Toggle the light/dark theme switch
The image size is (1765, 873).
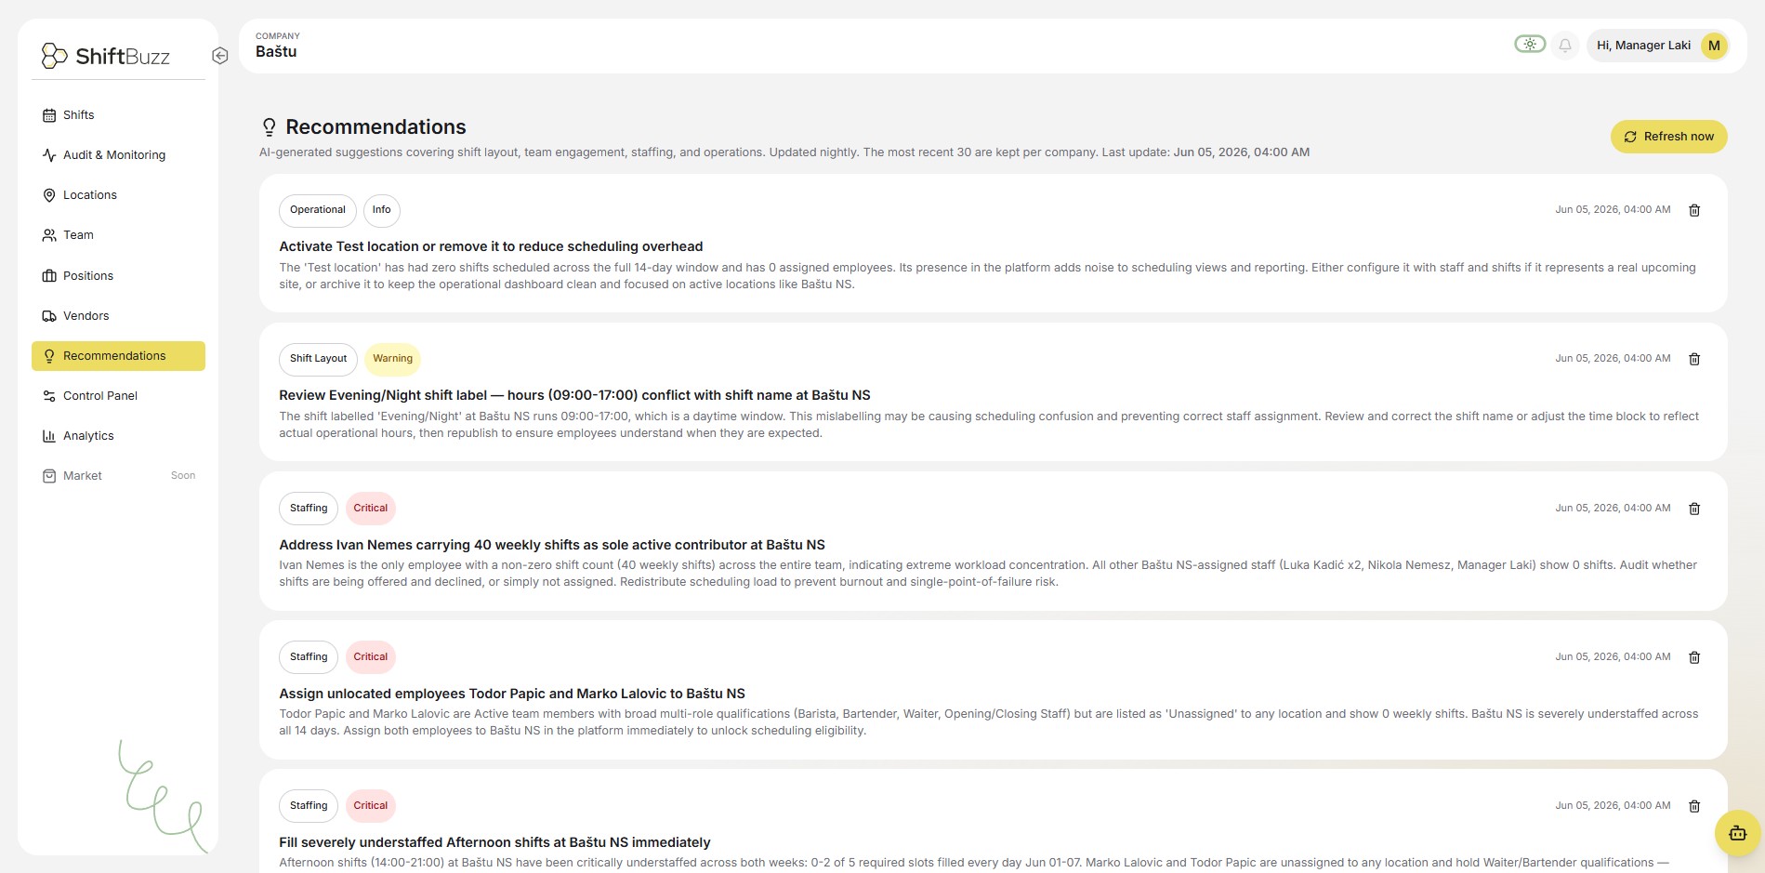[1530, 44]
